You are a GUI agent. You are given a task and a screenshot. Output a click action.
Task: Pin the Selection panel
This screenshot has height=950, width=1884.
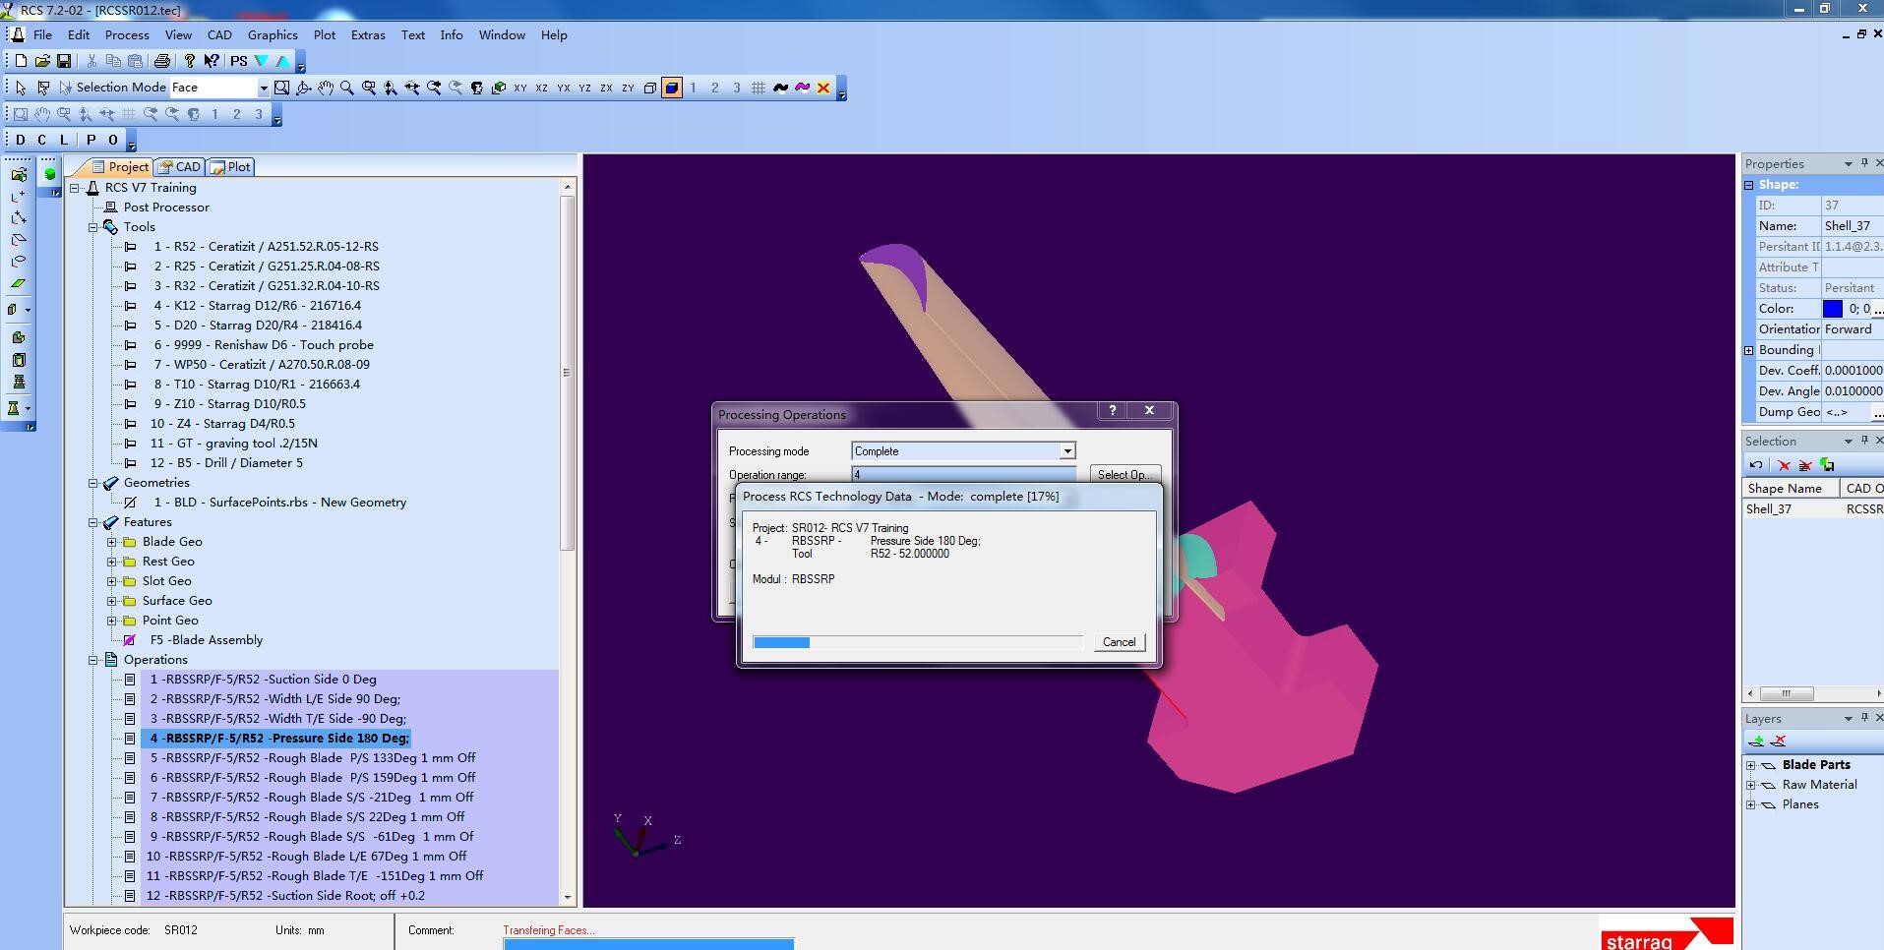pyautogui.click(x=1864, y=441)
